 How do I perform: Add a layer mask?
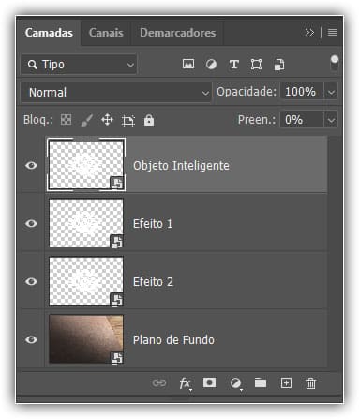click(209, 382)
